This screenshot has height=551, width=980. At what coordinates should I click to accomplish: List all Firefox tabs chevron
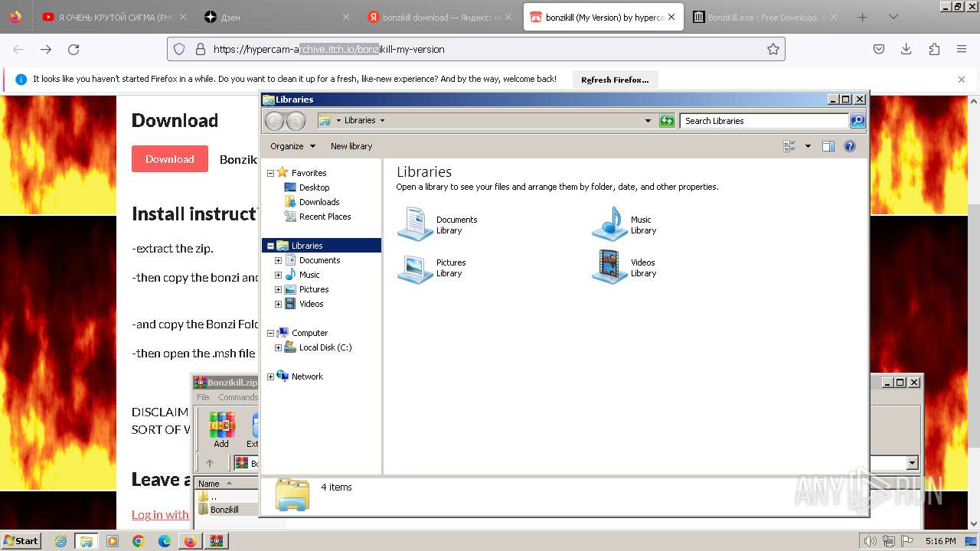(x=893, y=17)
